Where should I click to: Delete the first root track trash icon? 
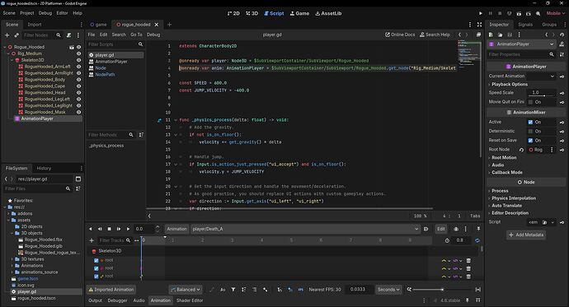point(468,261)
